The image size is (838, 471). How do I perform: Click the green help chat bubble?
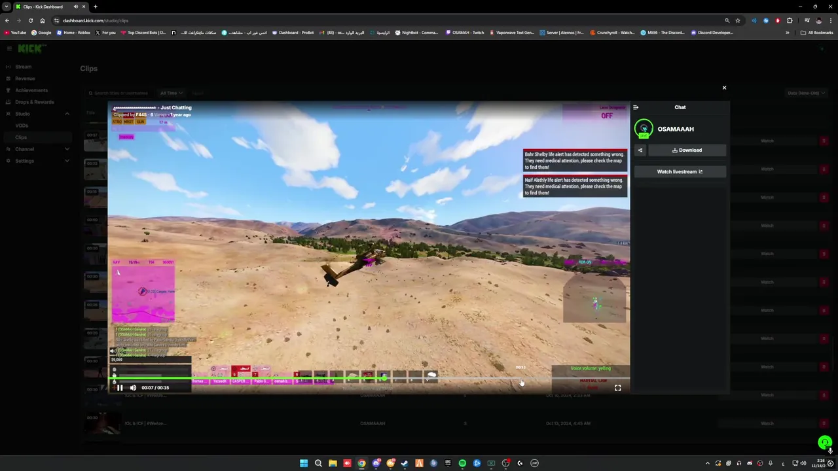click(824, 443)
